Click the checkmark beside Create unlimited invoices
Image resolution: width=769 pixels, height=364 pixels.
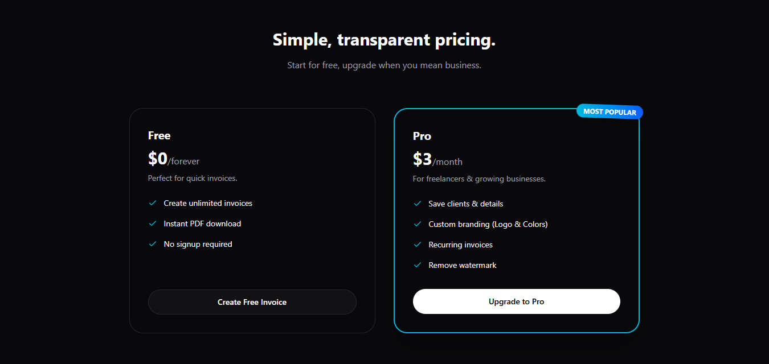[x=153, y=203]
